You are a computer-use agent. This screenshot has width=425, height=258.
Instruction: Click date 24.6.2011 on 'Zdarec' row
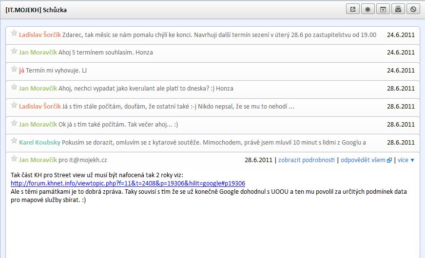click(401, 35)
